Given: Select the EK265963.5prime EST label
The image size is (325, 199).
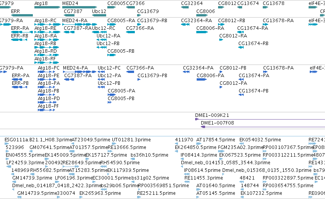Looking at the screenshot, I should click(100, 193).
